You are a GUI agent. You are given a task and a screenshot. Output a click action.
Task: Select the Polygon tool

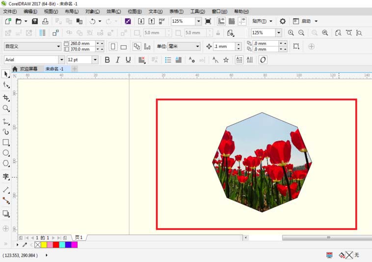pos(6,163)
